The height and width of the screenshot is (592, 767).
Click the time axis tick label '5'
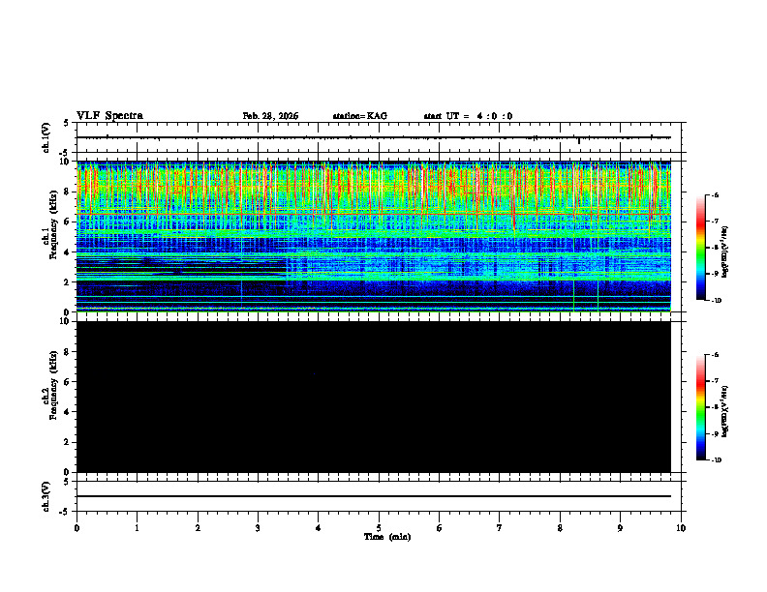379,528
